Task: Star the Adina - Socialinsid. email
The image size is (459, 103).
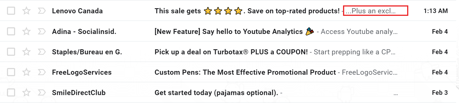Action: pyautogui.click(x=26, y=31)
